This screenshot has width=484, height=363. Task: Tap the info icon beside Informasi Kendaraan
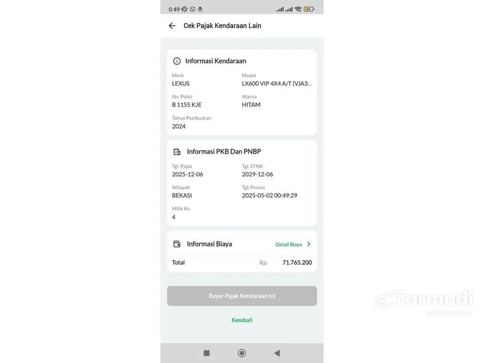177,61
